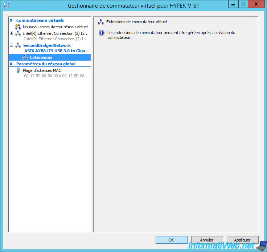Viewport: 267px width, 252px height.
Task: Click the blue information icon
Action: (102, 33)
